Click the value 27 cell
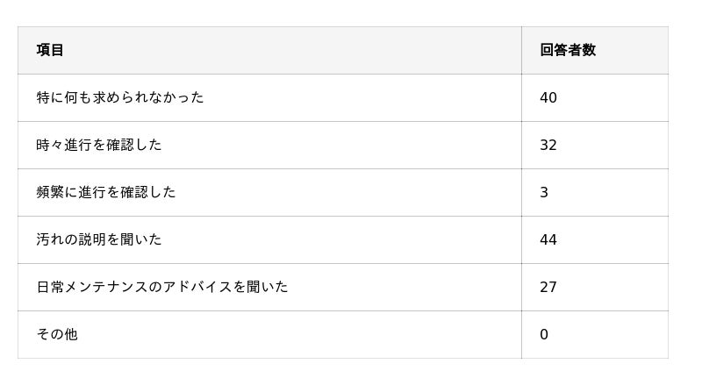This screenshot has height=385, width=702. (x=548, y=287)
